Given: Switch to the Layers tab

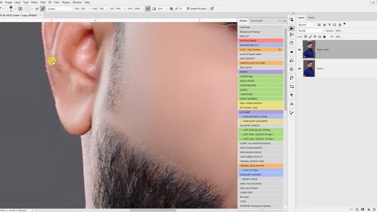Looking at the screenshot, I should tap(301, 18).
